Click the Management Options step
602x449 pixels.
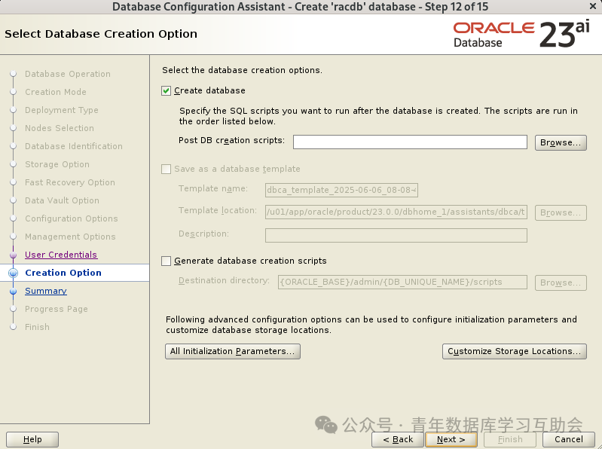70,237
